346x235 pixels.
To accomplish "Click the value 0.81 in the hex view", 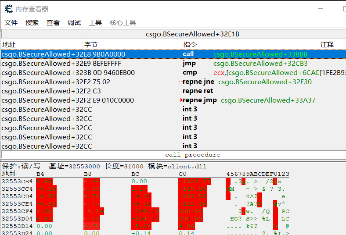I will (44, 219).
